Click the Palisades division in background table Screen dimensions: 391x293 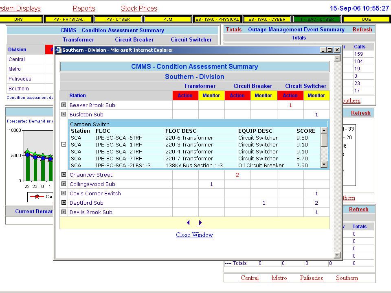coord(20,79)
